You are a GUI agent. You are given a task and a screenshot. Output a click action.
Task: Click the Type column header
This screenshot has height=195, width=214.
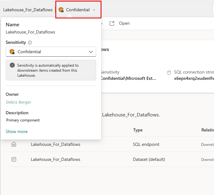coord(138,130)
